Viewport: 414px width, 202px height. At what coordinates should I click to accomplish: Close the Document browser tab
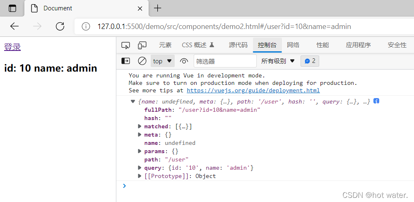click(140, 8)
